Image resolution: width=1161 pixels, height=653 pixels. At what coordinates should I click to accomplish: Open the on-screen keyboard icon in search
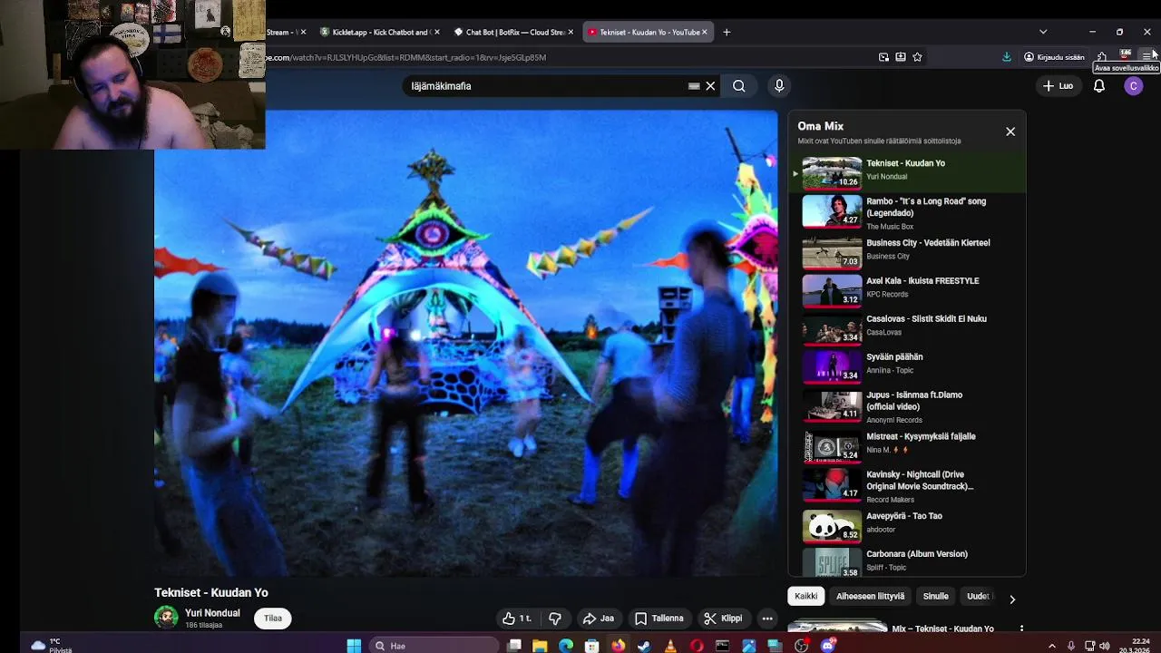pyautogui.click(x=694, y=86)
